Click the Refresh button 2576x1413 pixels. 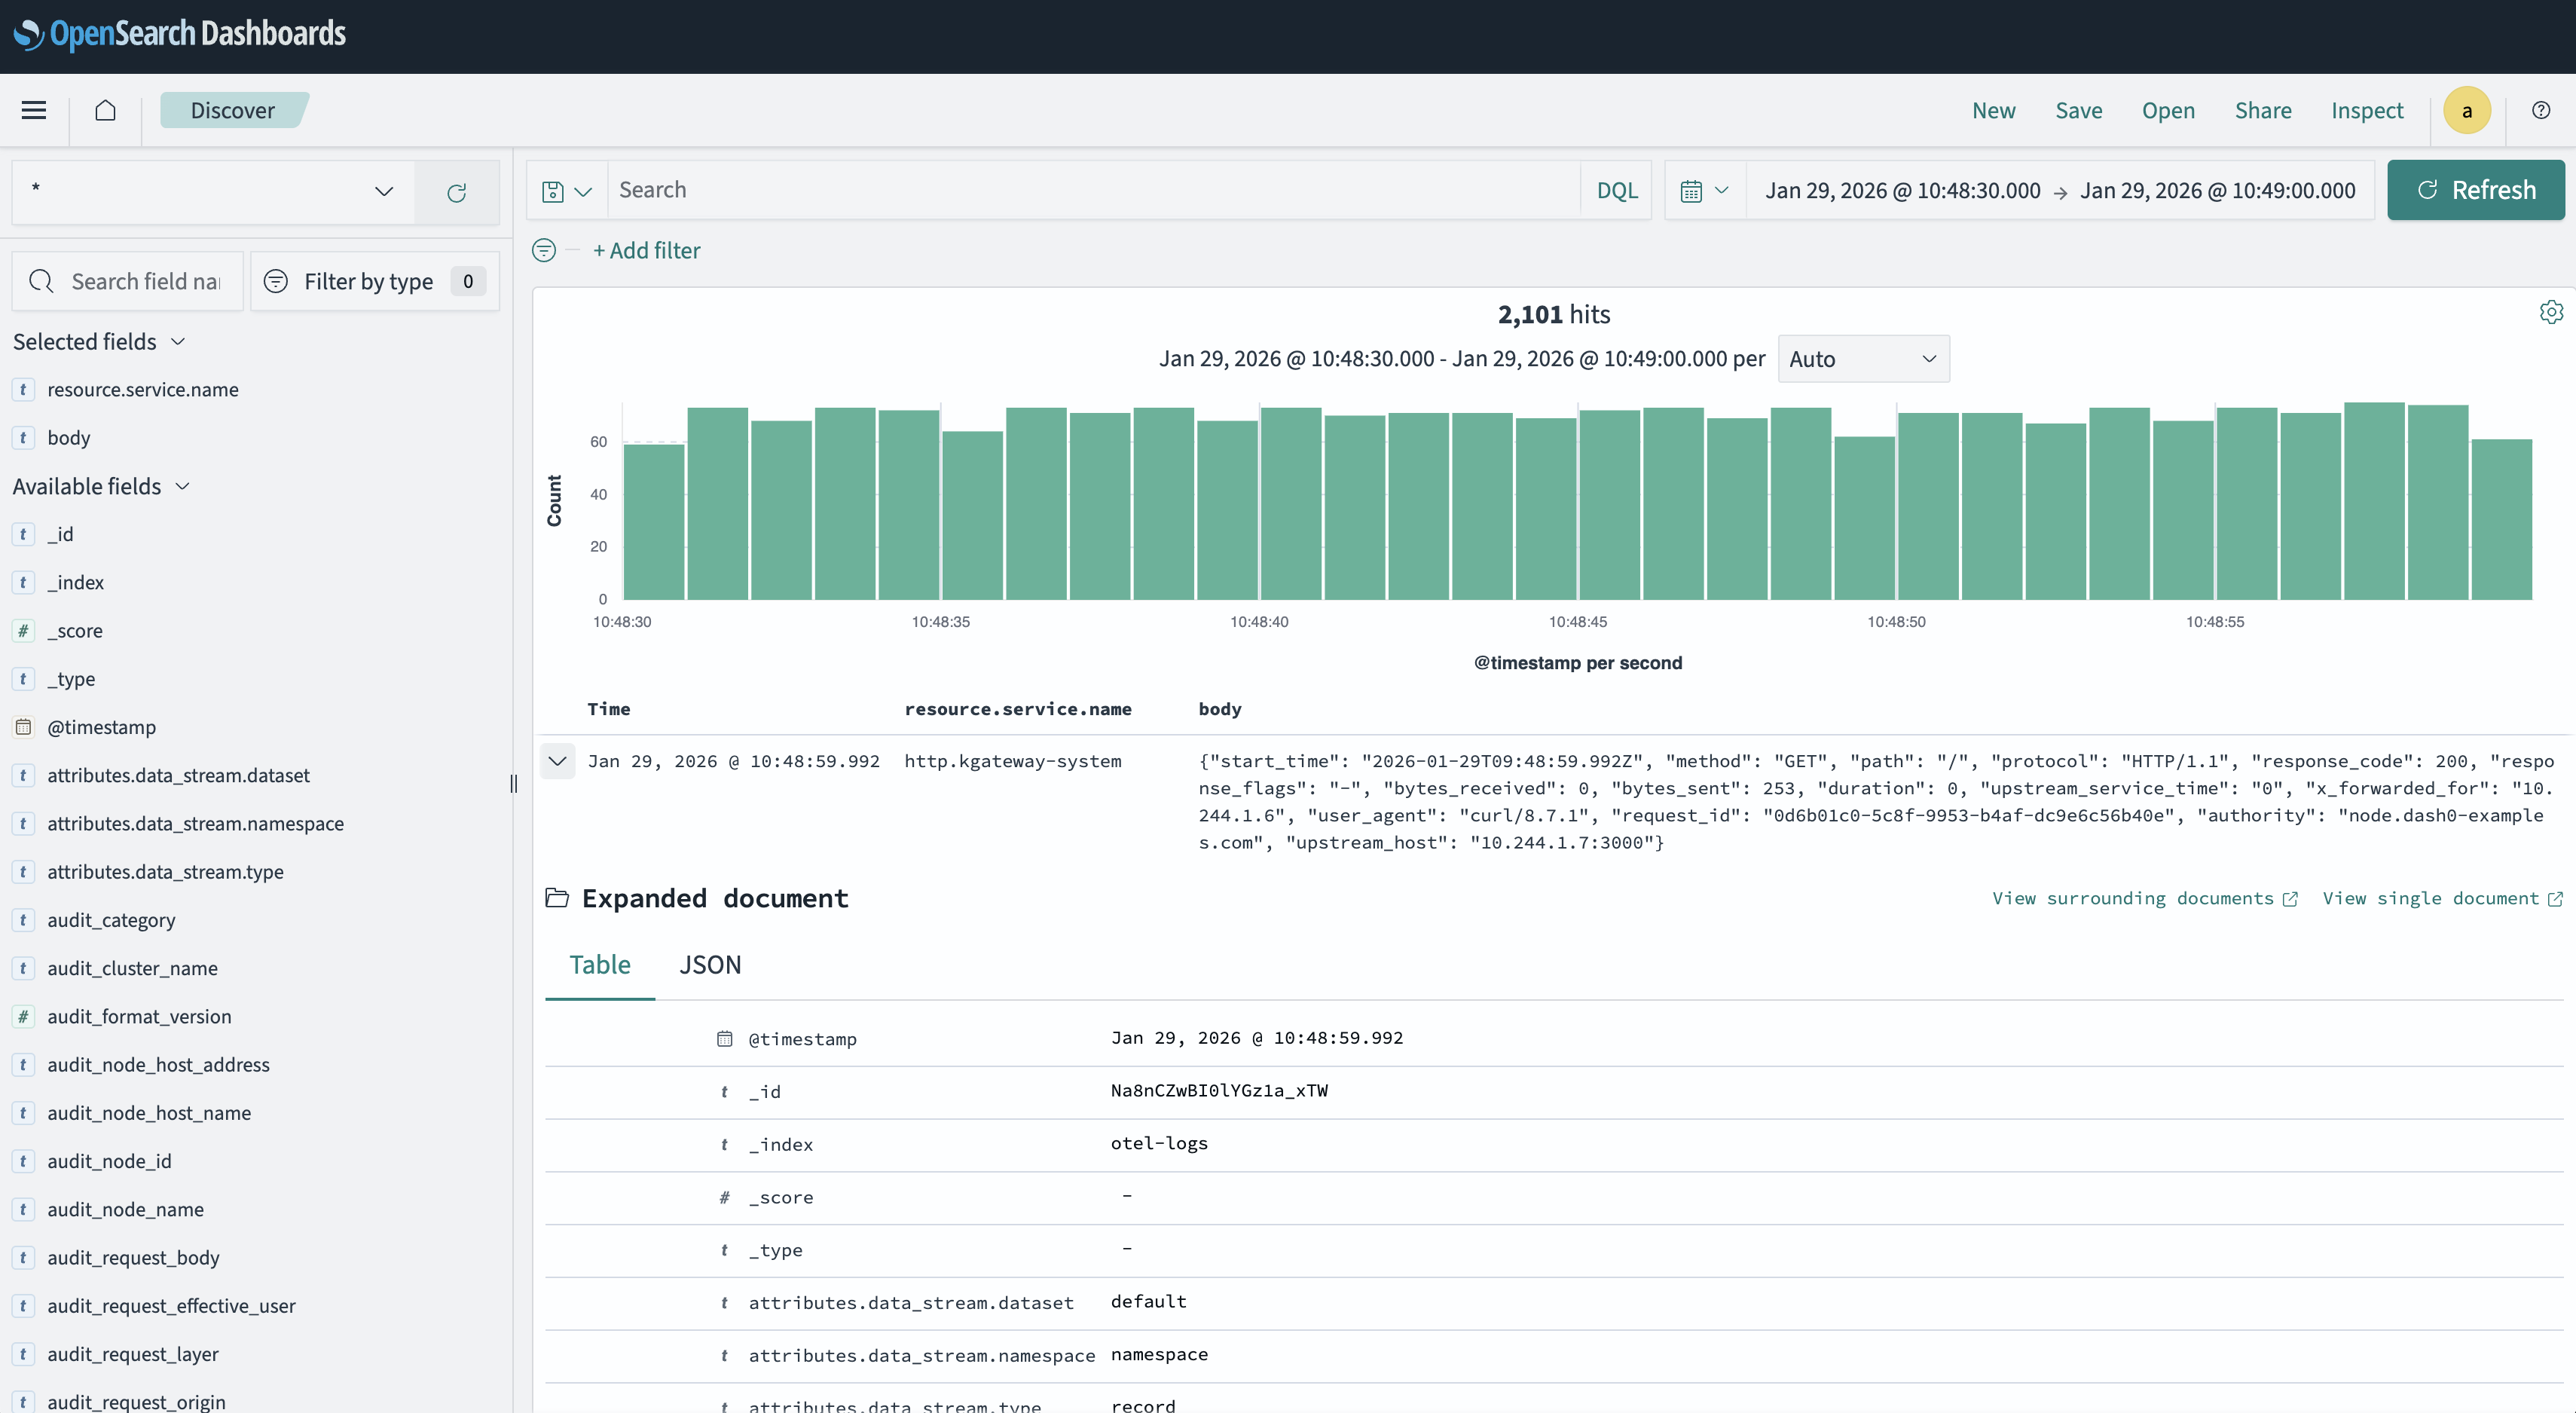(x=2475, y=190)
